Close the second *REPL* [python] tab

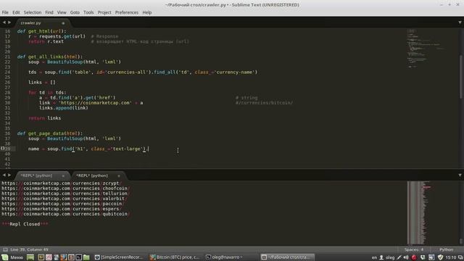119,175
